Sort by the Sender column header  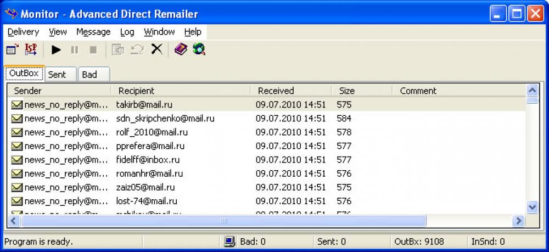click(x=59, y=91)
